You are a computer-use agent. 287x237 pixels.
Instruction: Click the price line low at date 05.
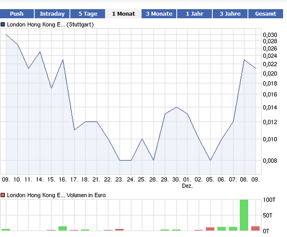click(x=210, y=160)
